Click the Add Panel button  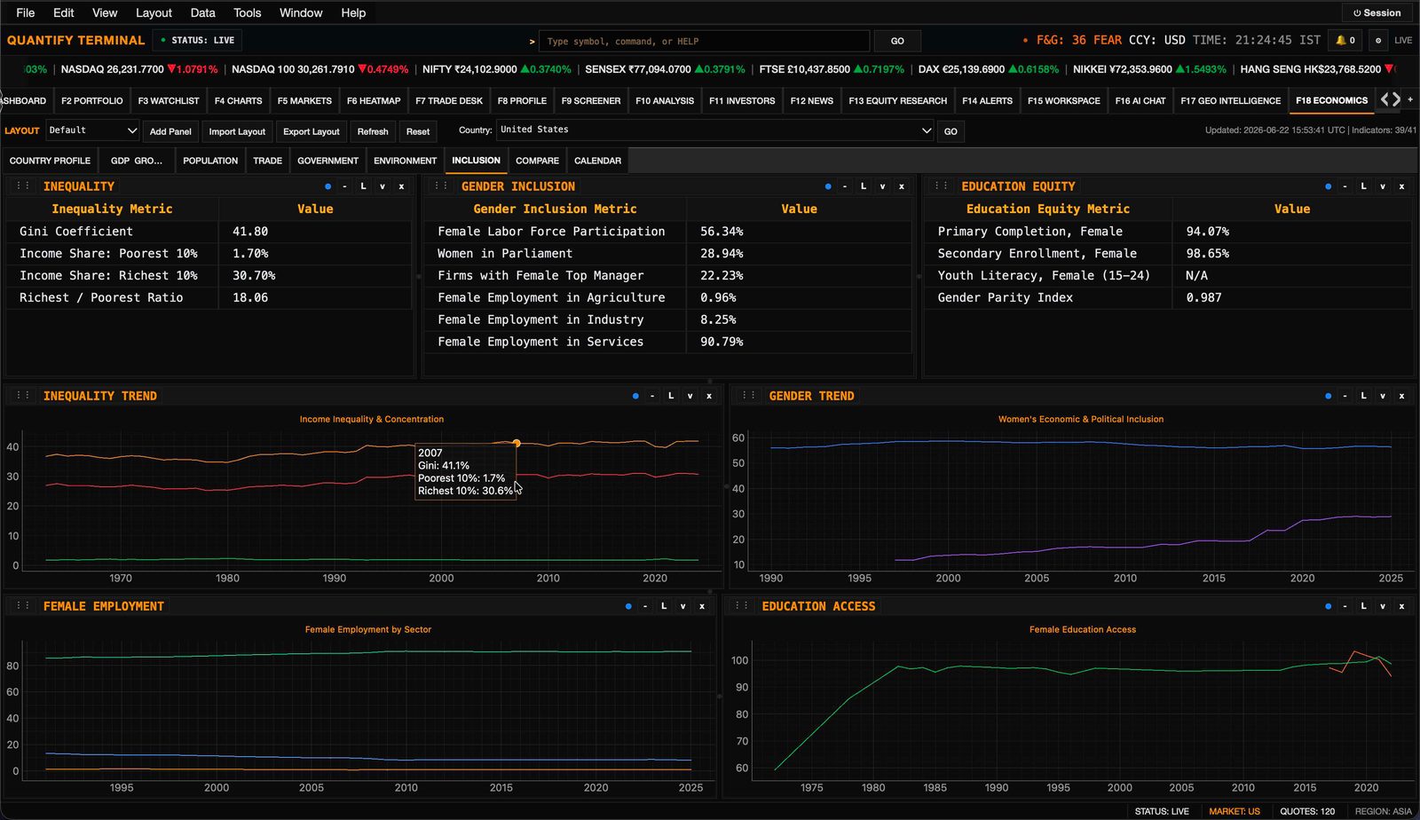pyautogui.click(x=170, y=131)
